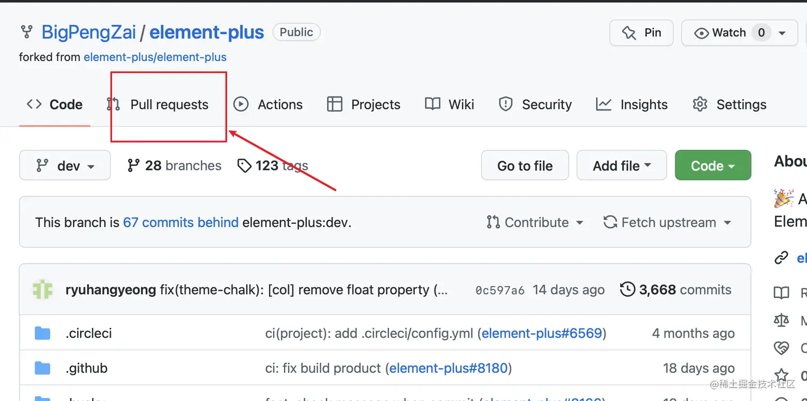Open the element-plus repository name link
807x401 pixels.
point(207,32)
